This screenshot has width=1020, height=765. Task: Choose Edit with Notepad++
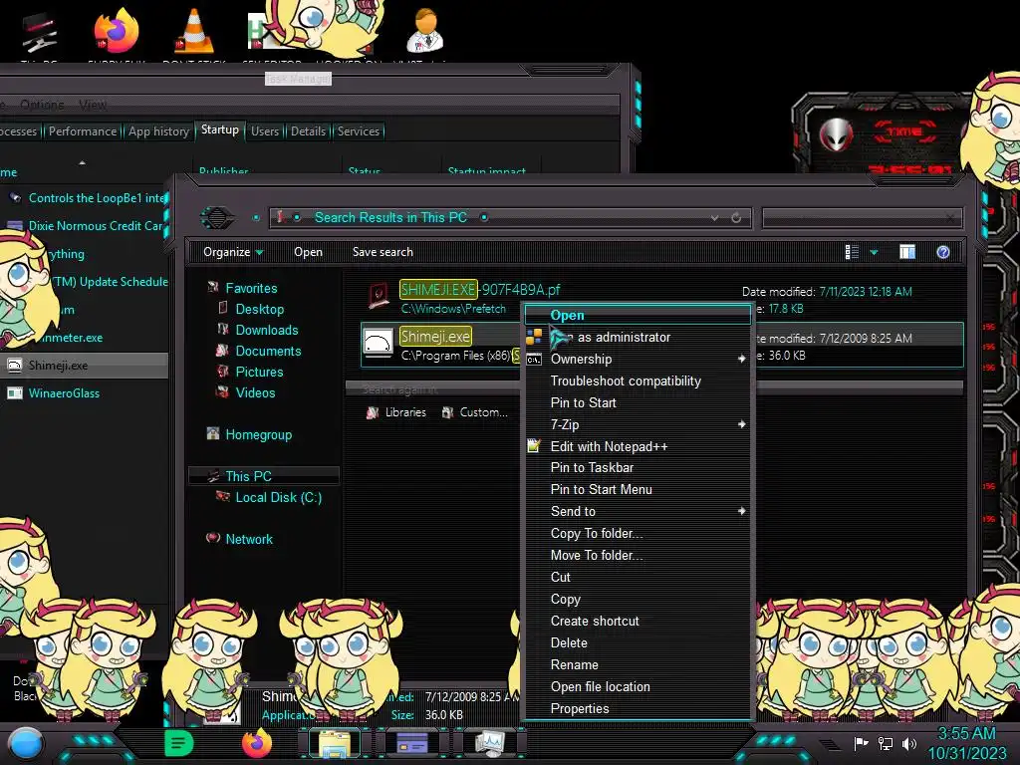pyautogui.click(x=637, y=446)
